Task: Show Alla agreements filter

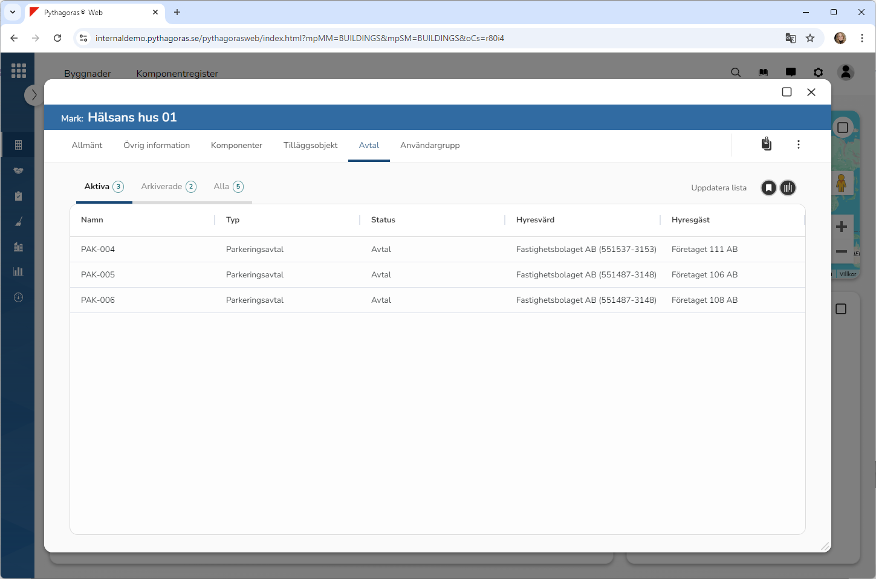Action: pyautogui.click(x=228, y=187)
